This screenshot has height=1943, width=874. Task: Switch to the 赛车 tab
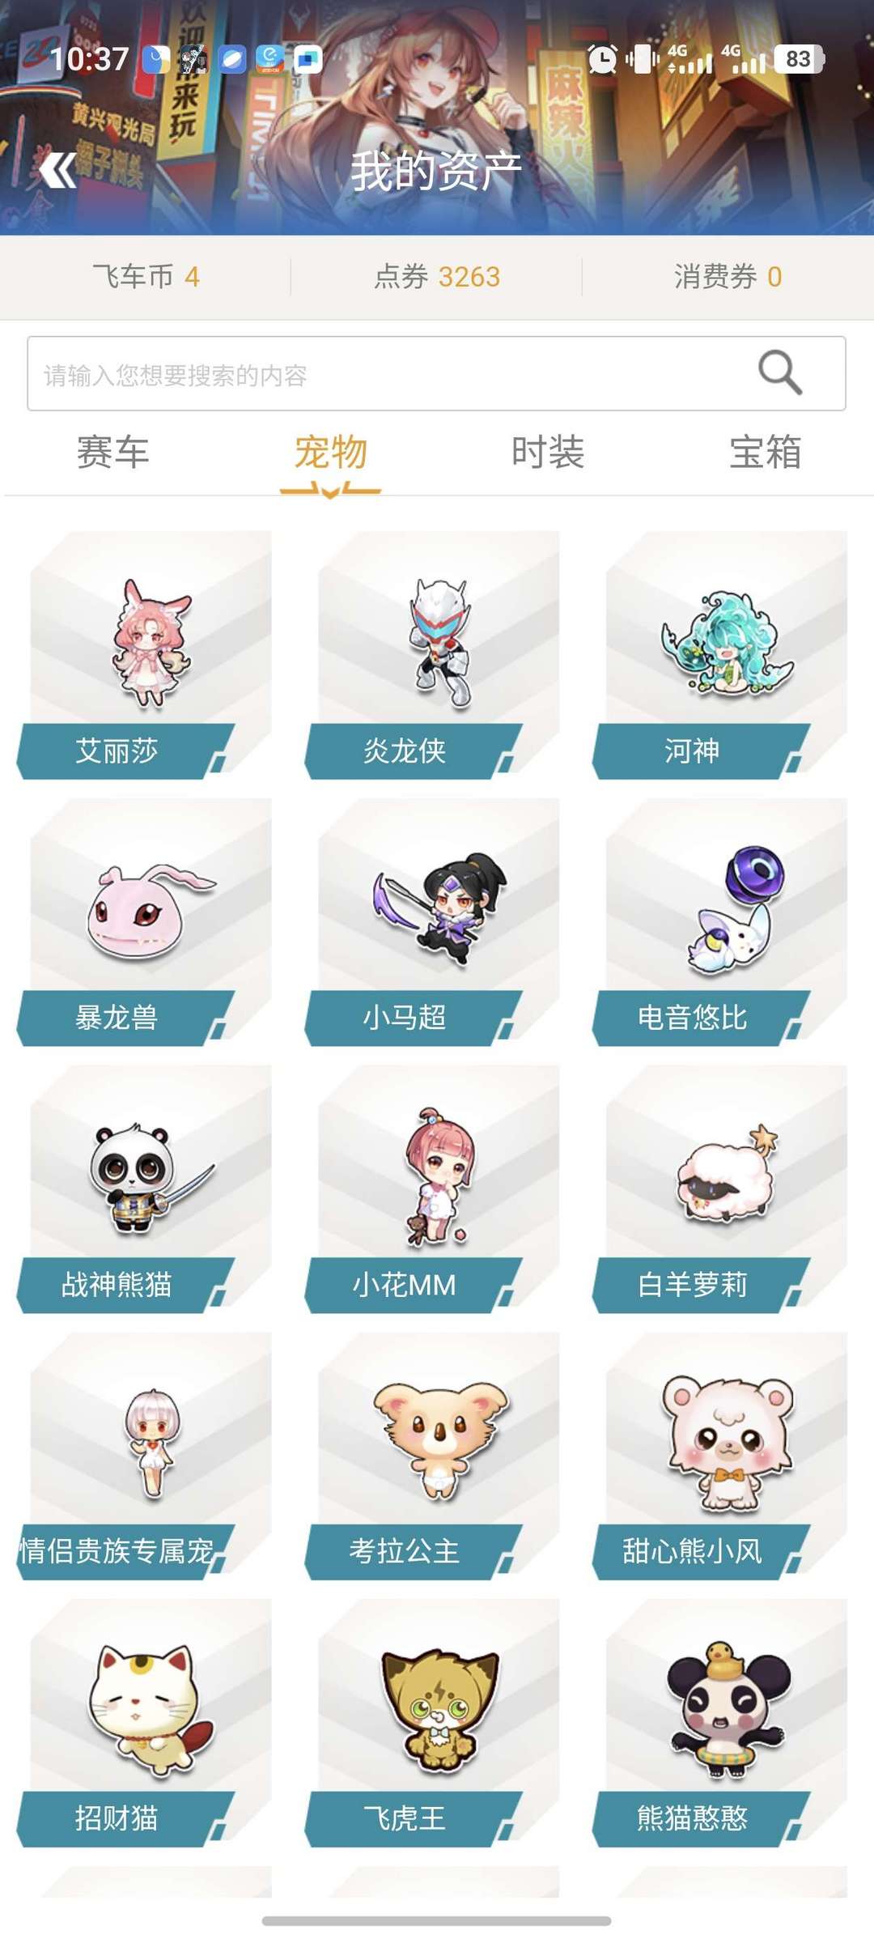(x=112, y=452)
